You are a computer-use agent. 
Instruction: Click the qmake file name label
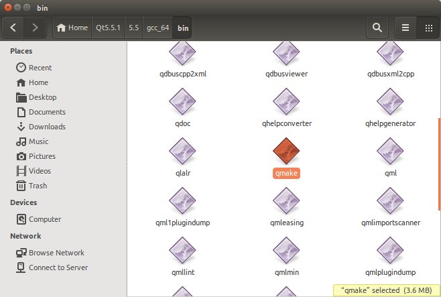point(286,173)
